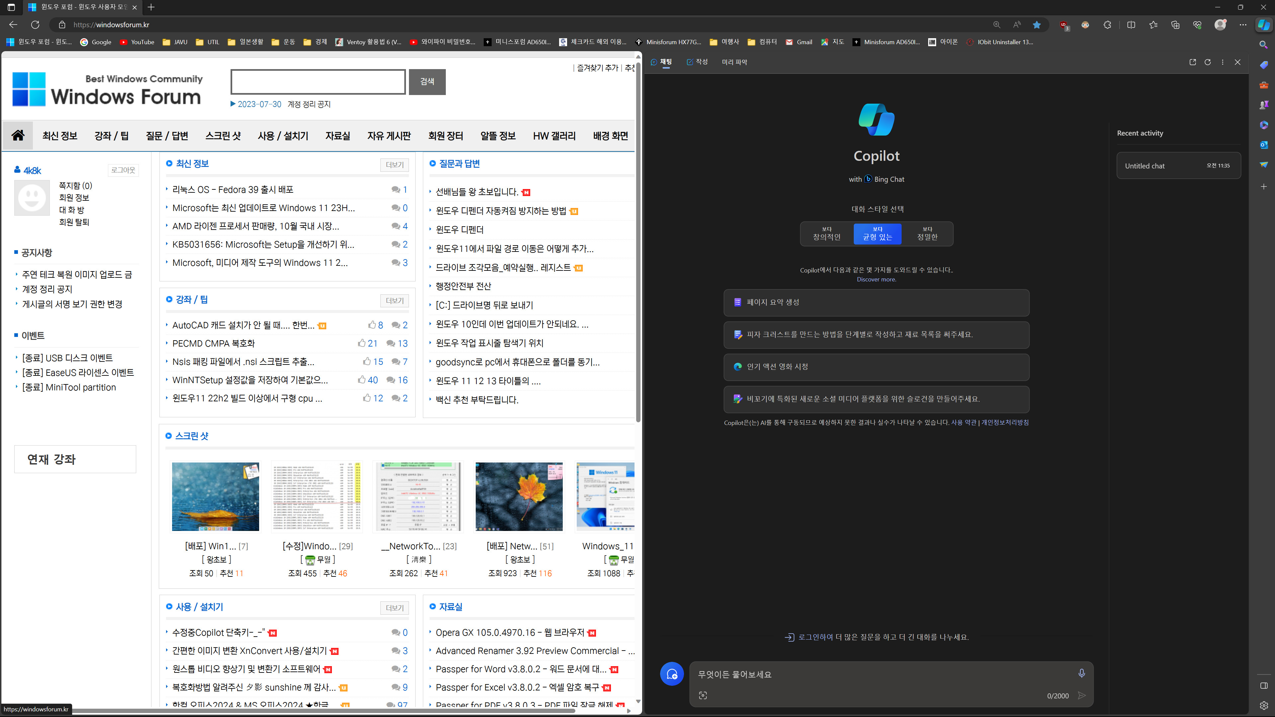Open the Search icon in the Edge sidebar
The image size is (1275, 717).
click(x=1264, y=45)
